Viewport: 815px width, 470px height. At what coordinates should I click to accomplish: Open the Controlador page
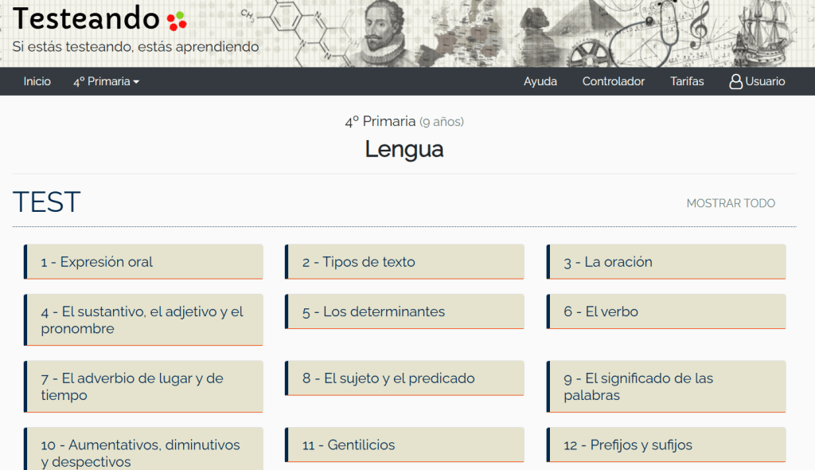tap(613, 81)
